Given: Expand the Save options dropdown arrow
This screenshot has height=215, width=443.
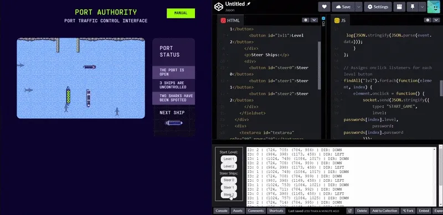Looking at the screenshot, I should 358,7.
